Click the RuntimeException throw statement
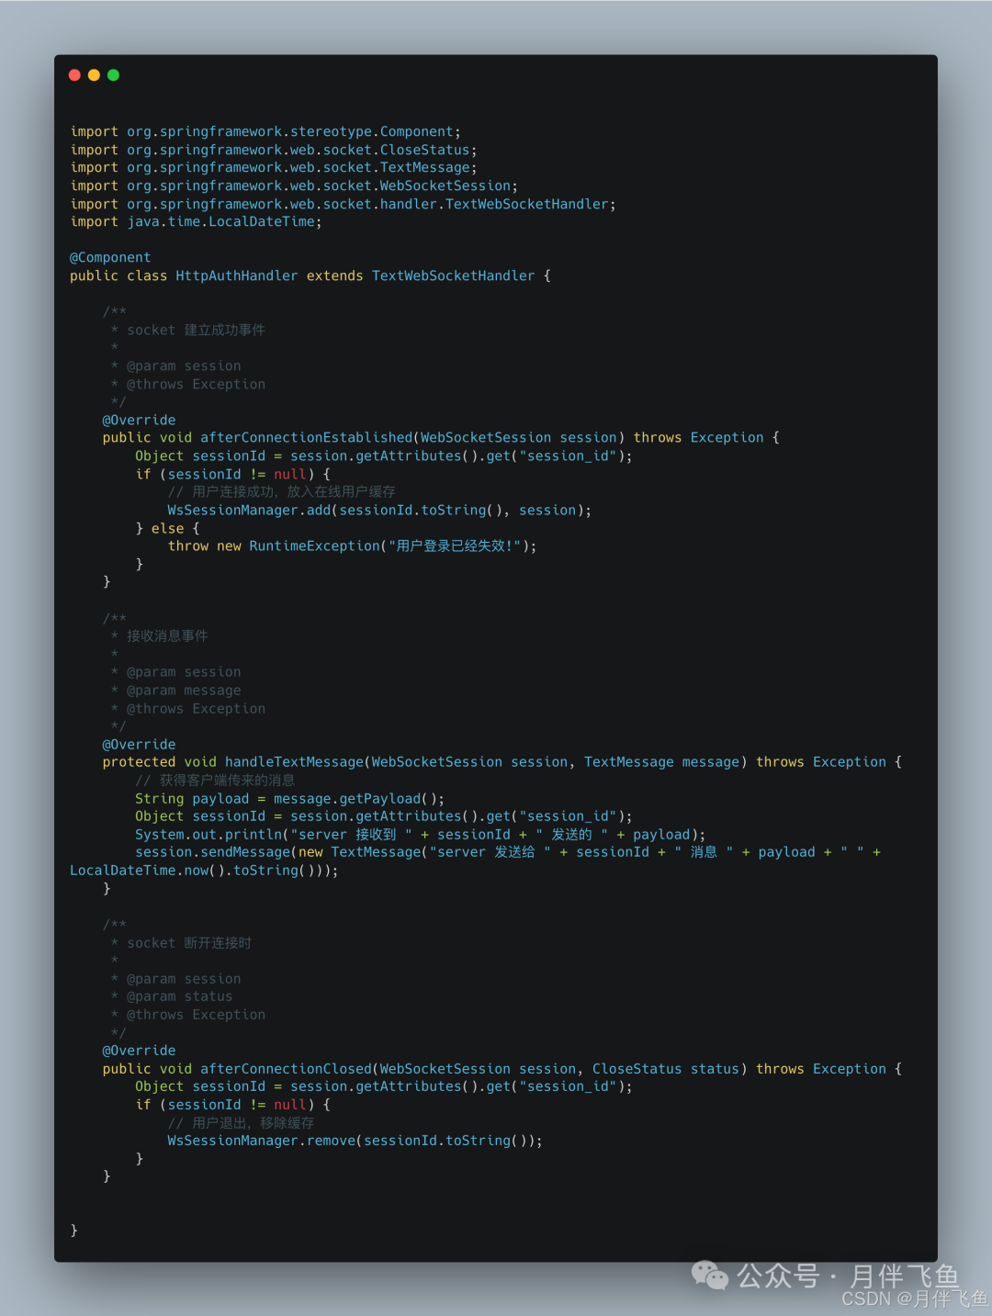This screenshot has height=1316, width=992. [352, 546]
